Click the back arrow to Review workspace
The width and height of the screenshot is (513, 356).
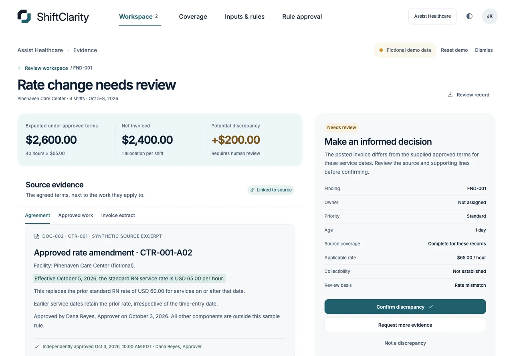20,68
